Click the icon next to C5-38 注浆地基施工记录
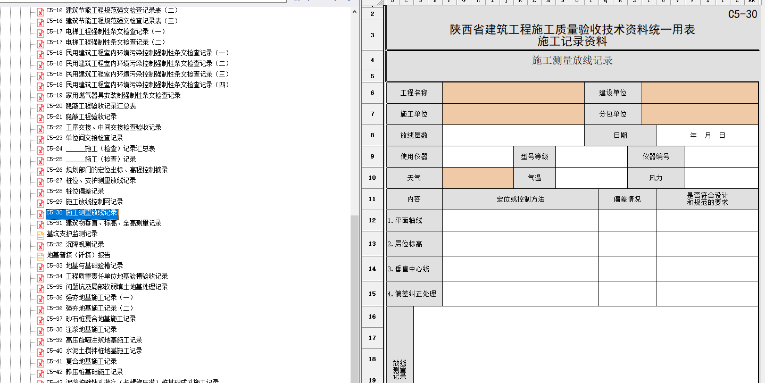This screenshot has height=383, width=765. point(40,330)
